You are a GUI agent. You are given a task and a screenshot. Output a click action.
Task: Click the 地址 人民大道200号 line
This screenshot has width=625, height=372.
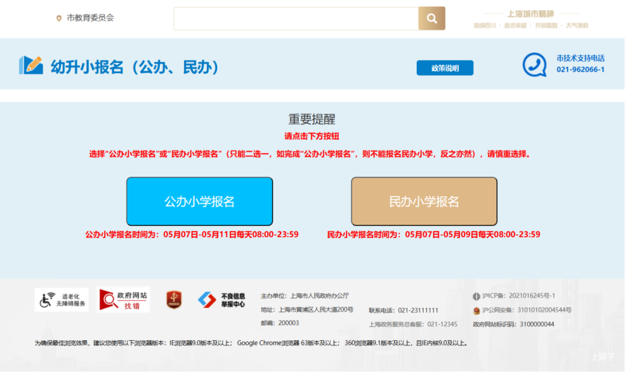point(307,310)
